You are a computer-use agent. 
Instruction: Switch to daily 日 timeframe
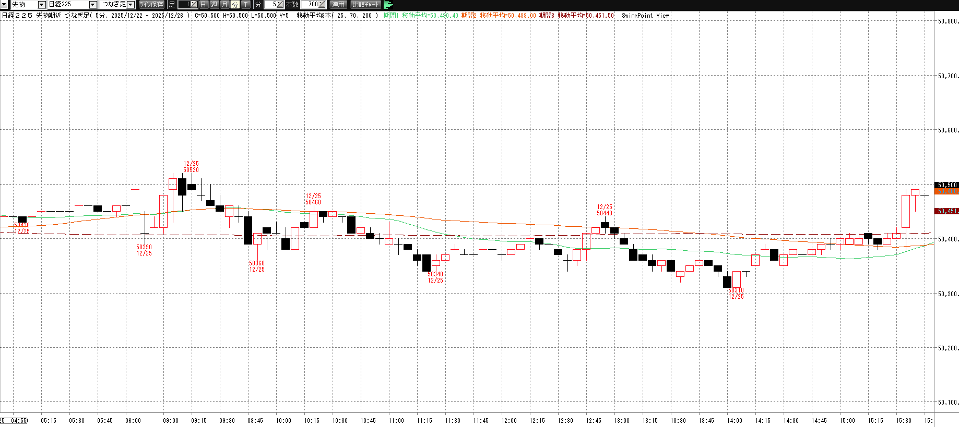(204, 5)
